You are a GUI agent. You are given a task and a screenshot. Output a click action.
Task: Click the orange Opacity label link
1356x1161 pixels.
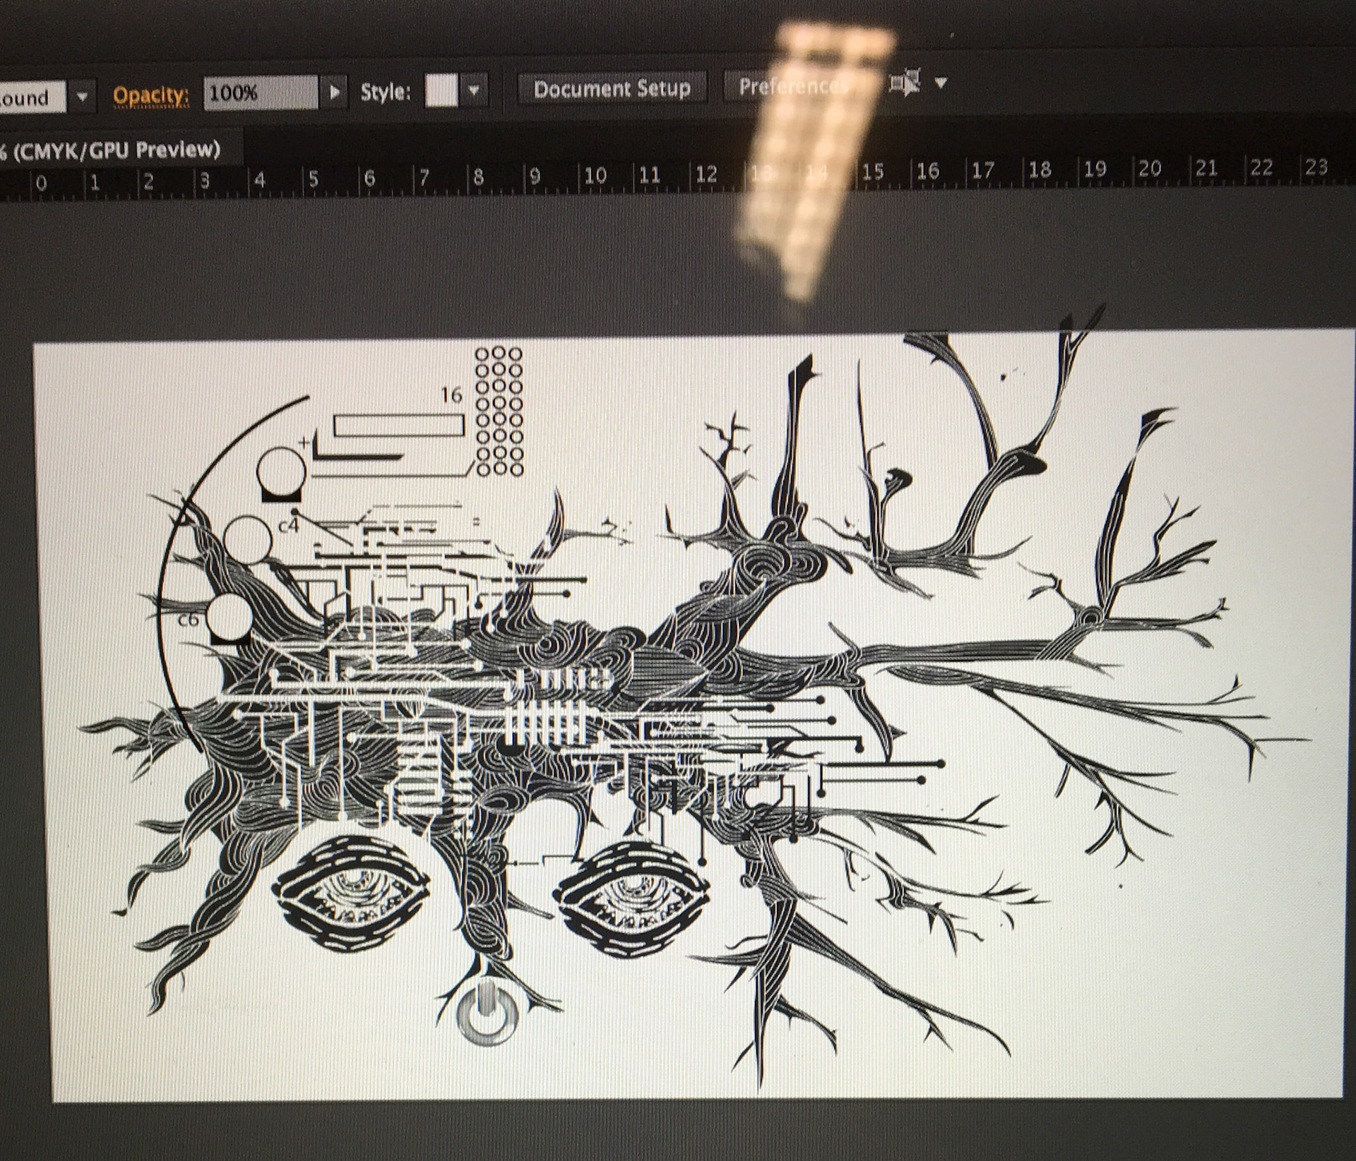tap(150, 95)
